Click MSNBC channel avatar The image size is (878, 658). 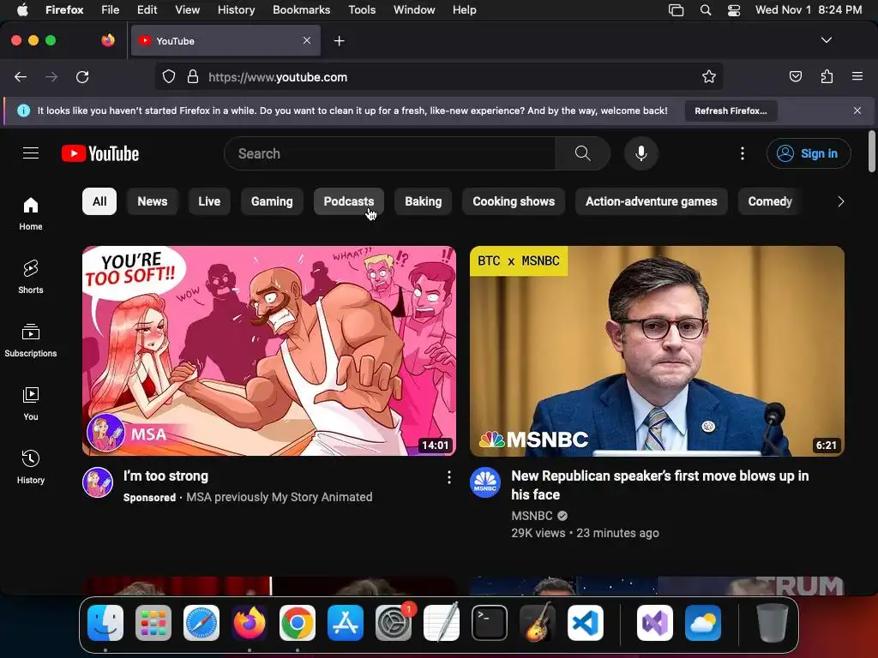485,482
